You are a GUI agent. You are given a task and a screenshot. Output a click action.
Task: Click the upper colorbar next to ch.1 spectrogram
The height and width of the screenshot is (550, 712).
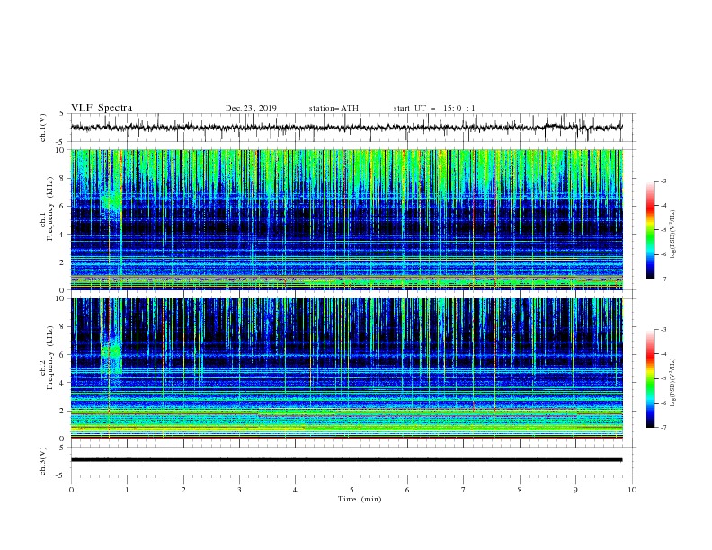coord(650,230)
